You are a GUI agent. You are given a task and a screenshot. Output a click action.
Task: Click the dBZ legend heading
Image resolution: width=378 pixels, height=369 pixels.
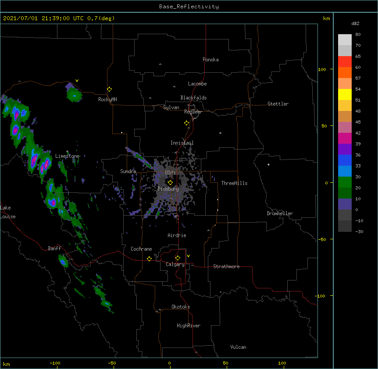pyautogui.click(x=355, y=24)
